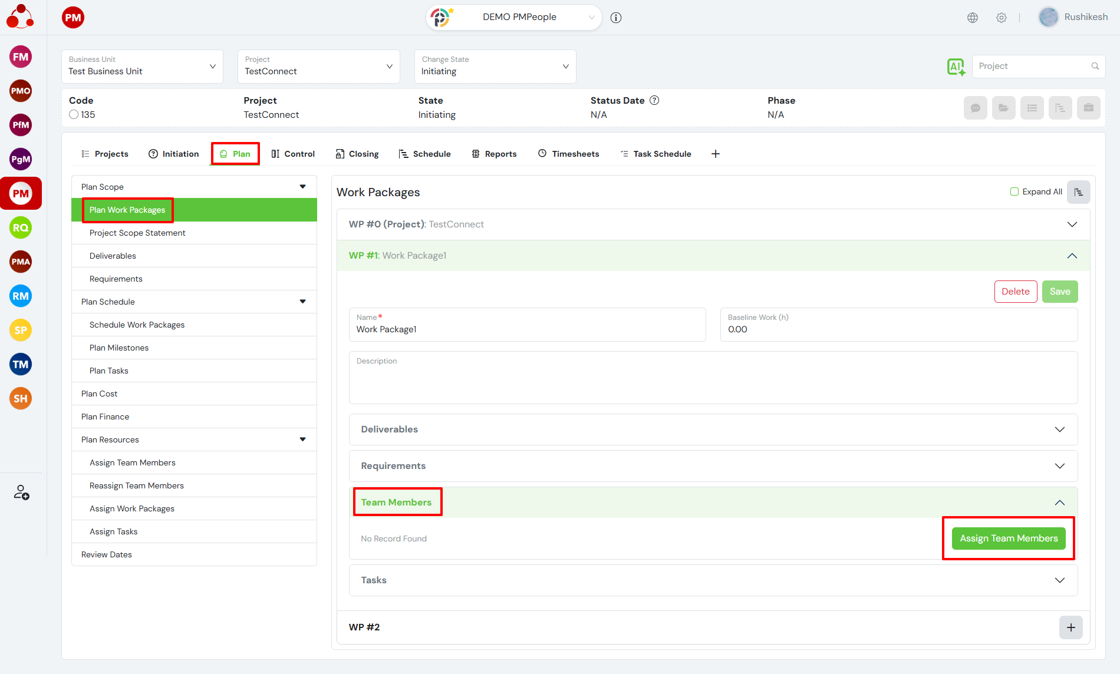This screenshot has width=1120, height=674.
Task: Open the PMO module icon
Action: click(x=21, y=91)
